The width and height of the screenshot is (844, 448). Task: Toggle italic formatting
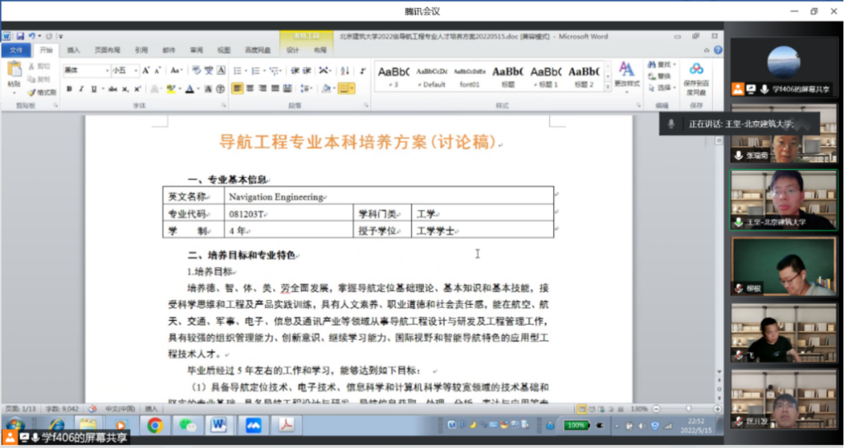click(x=81, y=89)
